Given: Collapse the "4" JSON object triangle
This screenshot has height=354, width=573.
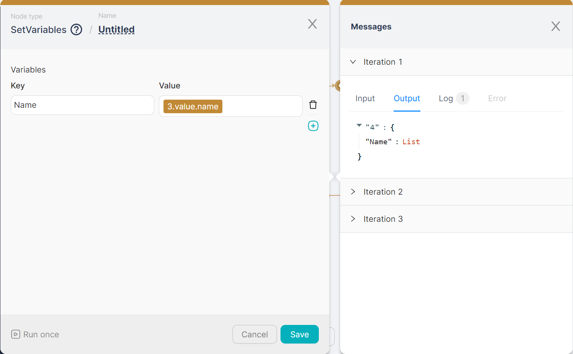Looking at the screenshot, I should pos(359,125).
